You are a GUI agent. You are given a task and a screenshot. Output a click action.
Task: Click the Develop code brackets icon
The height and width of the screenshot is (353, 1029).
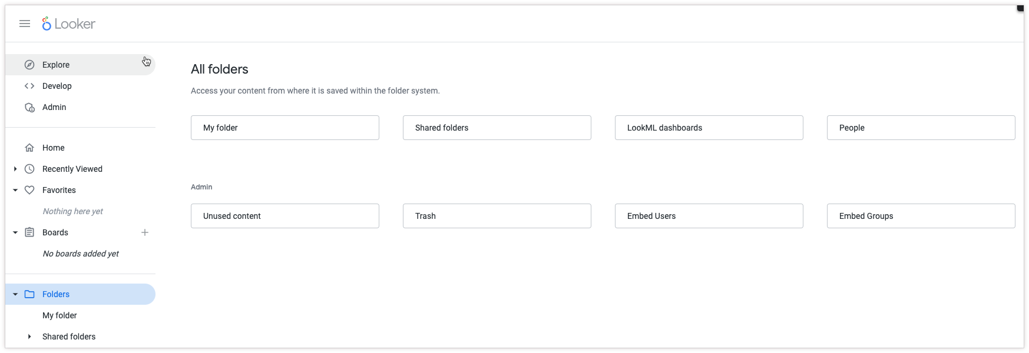29,86
